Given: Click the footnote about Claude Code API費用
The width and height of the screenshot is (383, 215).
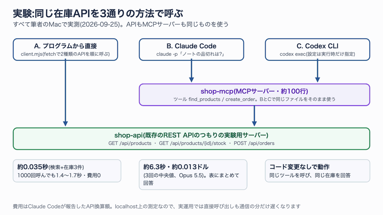Looking at the screenshot, I should pos(157,206).
